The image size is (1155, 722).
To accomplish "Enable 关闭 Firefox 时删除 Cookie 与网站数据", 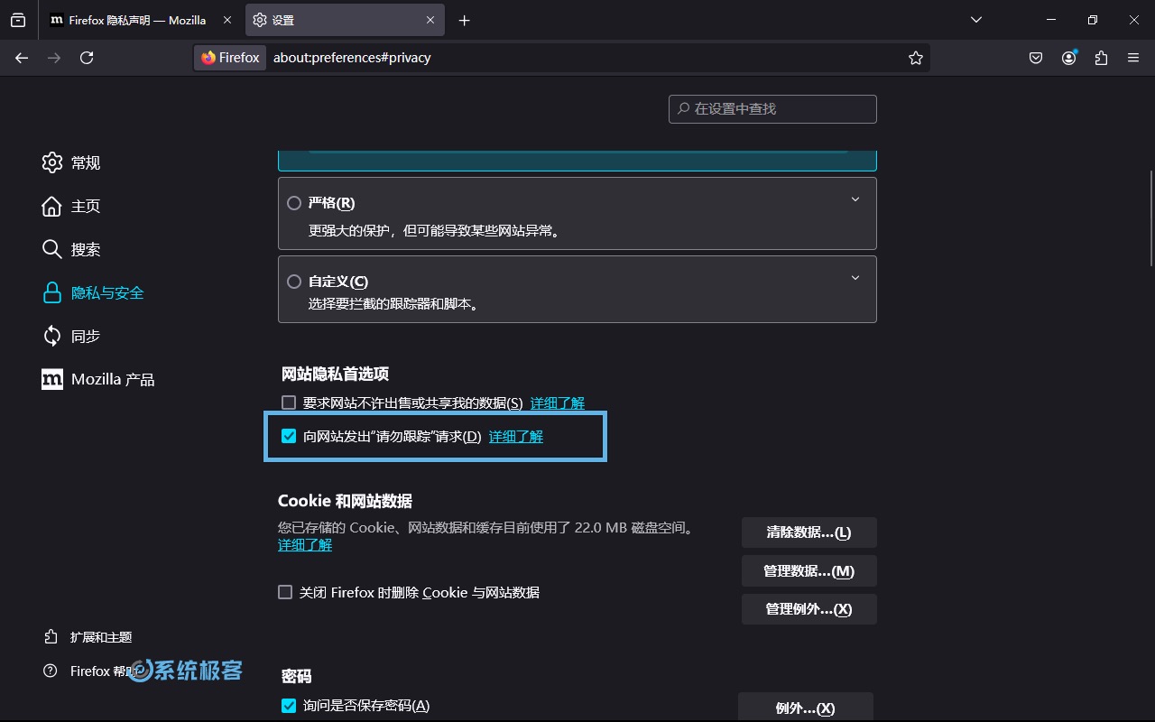I will click(x=285, y=592).
